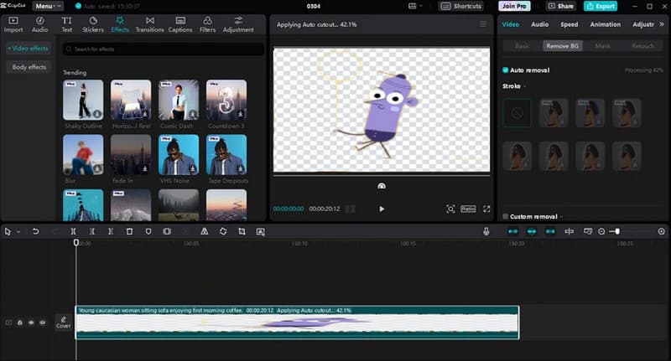Expand the selection tool mode arrow
The height and width of the screenshot is (361, 671).
pyautogui.click(x=18, y=231)
